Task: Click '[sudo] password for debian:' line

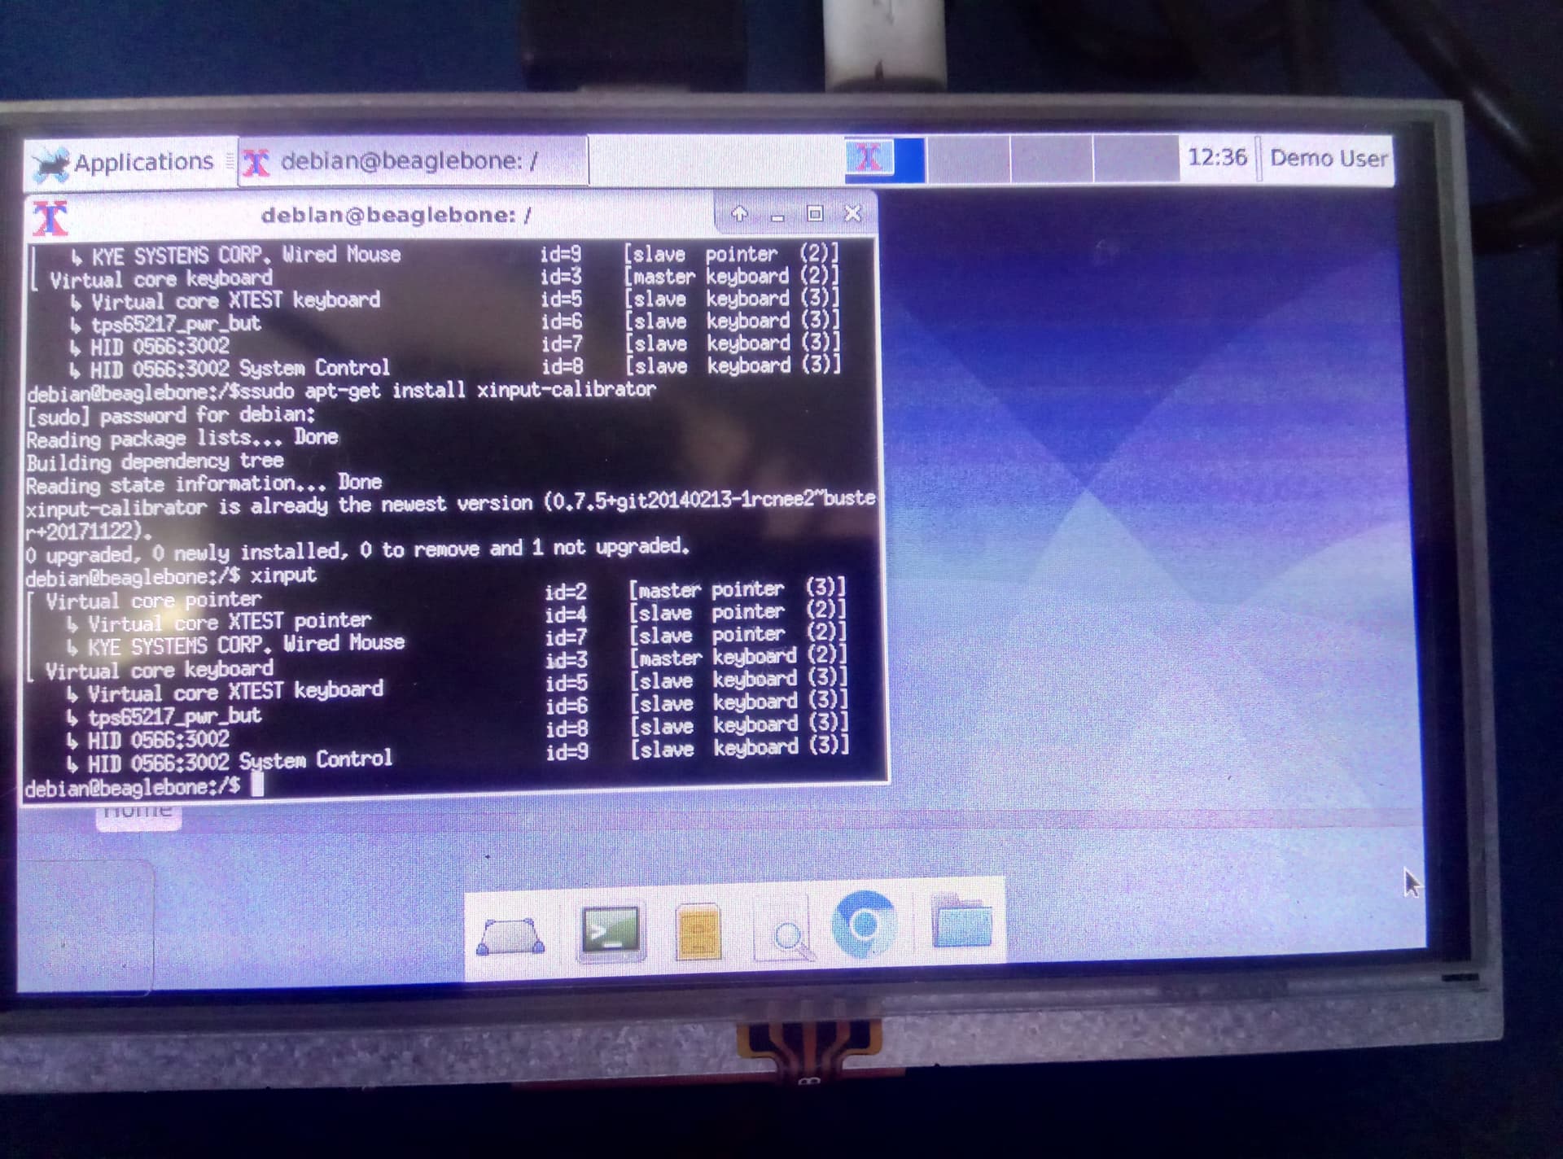Action: [171, 415]
